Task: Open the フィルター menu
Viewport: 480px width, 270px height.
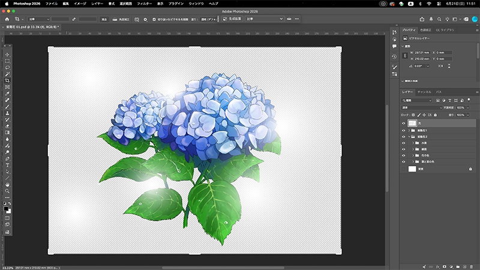Action: pyautogui.click(x=144, y=4)
